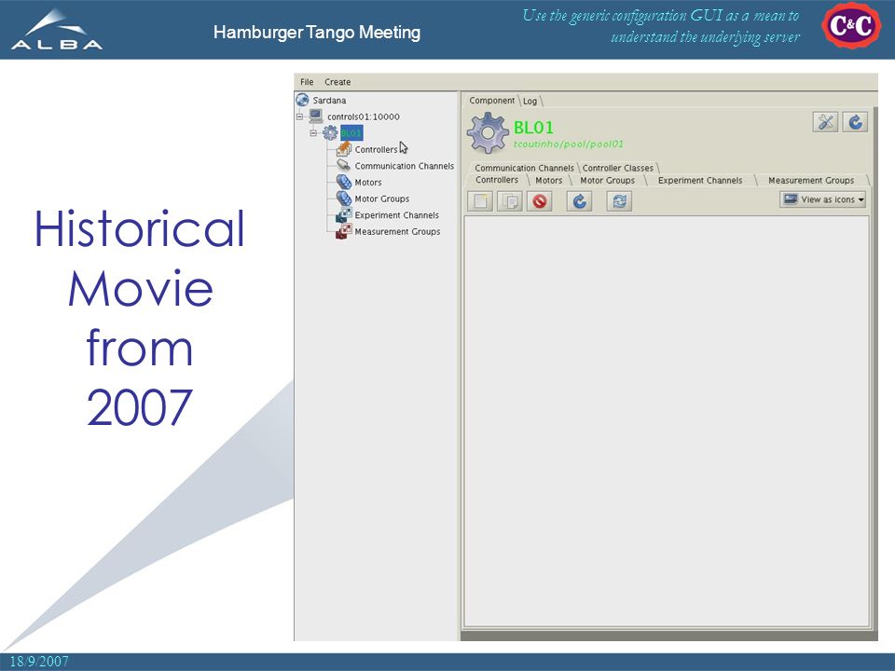The image size is (895, 671).
Task: Select Measurement Groups in the tree
Action: (x=397, y=232)
